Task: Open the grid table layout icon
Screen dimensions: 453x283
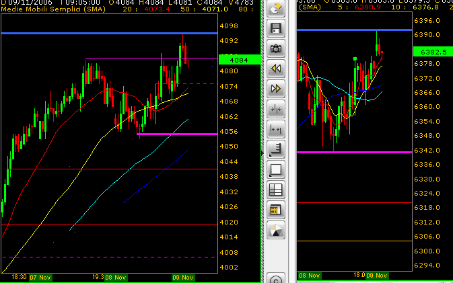Action: pyautogui.click(x=276, y=190)
